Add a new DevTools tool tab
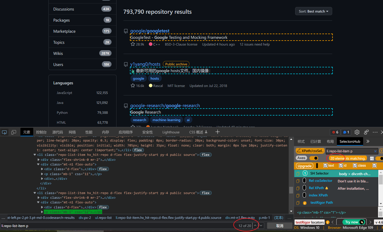 (x=217, y=132)
